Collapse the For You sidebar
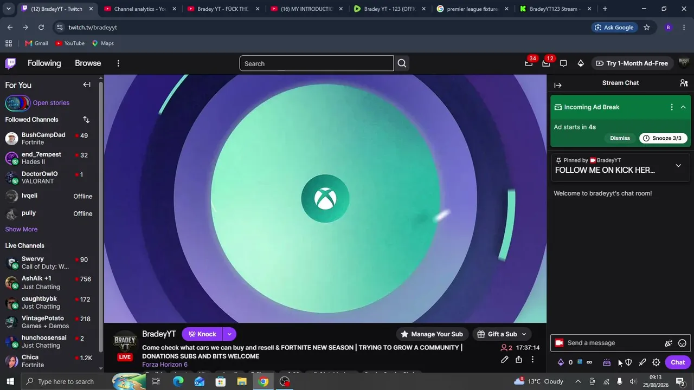The image size is (694, 390). [x=87, y=84]
